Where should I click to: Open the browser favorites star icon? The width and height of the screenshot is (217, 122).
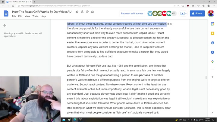[198, 6]
